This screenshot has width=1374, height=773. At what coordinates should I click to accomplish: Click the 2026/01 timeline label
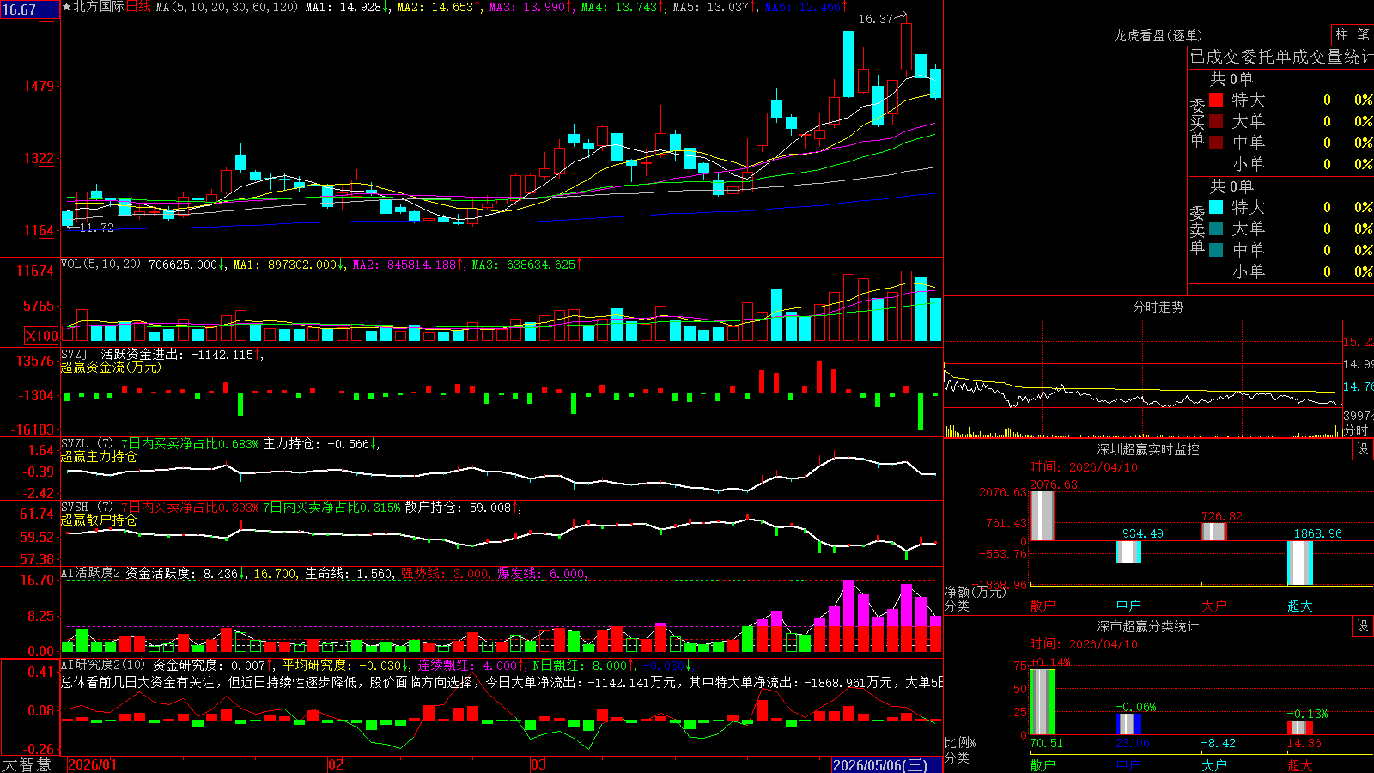[x=92, y=764]
